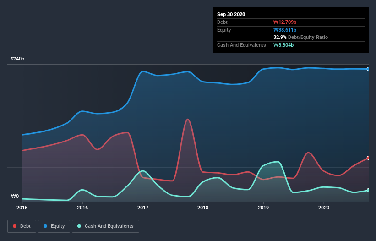Click the blue Equity endpoint marker on the chart
376x241 pixels.
368,69
